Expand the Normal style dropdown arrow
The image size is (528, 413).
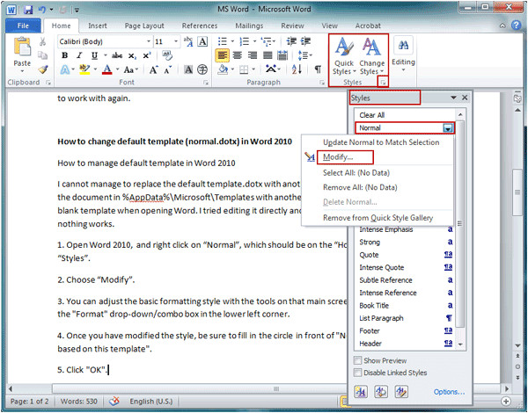tap(449, 128)
